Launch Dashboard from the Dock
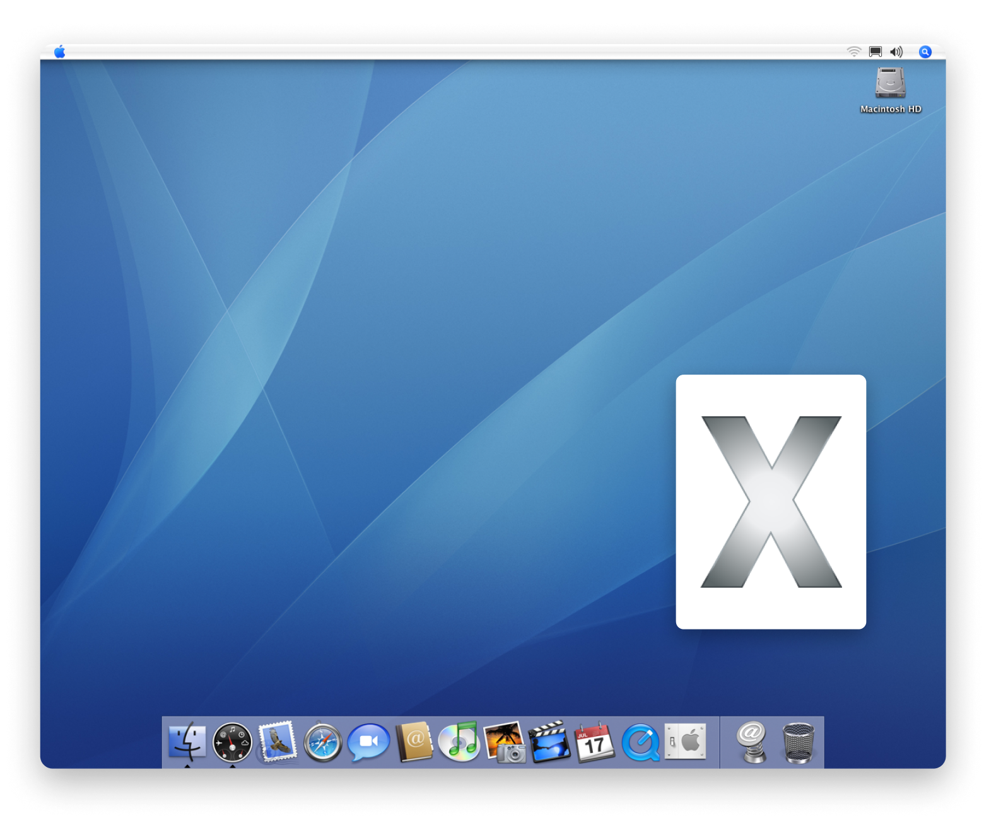This screenshot has height=825, width=984. (232, 742)
